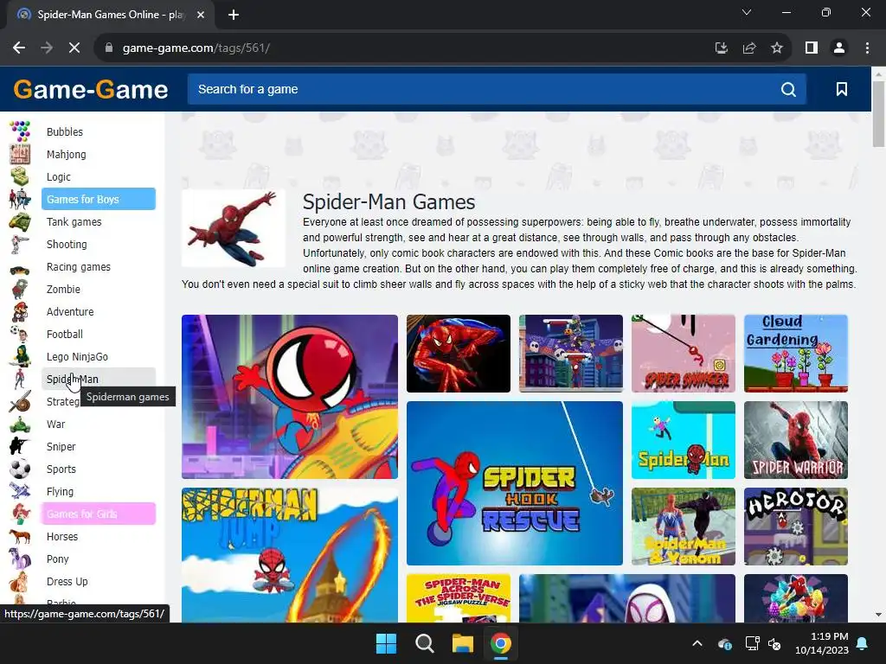Viewport: 886px width, 664px height.
Task: Click the Pony category icon
Action: tap(21, 559)
